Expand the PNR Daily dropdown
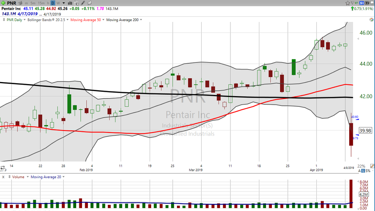The height and width of the screenshot is (211, 375). (24, 20)
